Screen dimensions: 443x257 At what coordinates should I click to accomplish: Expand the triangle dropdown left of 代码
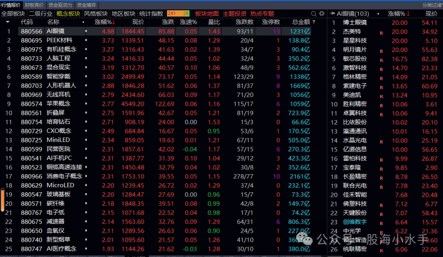[x=8, y=22]
